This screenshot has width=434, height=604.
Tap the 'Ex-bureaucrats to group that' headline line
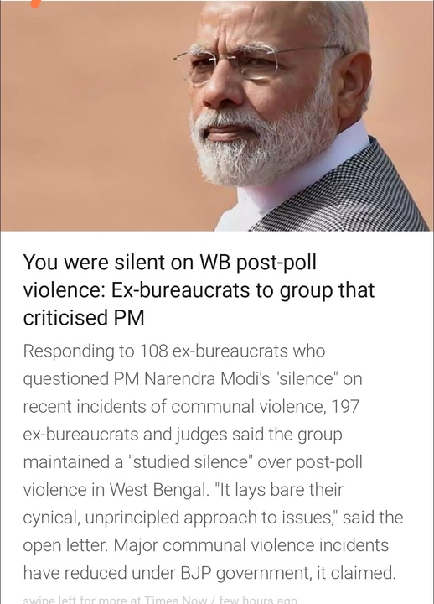[243, 290]
